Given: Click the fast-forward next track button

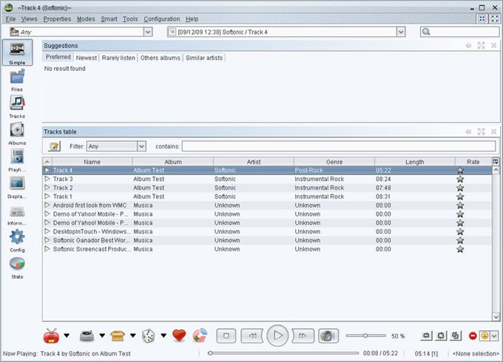Looking at the screenshot, I should click(303, 335).
